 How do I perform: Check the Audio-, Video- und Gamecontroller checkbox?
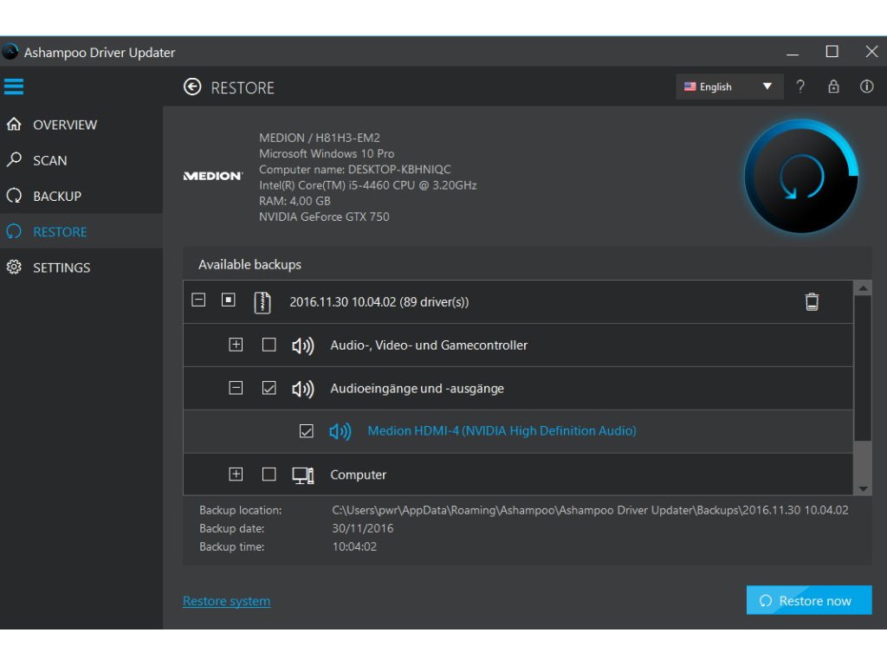click(269, 345)
